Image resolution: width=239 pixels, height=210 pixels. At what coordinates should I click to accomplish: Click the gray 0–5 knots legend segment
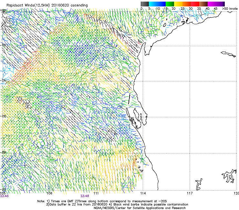[x=145, y=4]
